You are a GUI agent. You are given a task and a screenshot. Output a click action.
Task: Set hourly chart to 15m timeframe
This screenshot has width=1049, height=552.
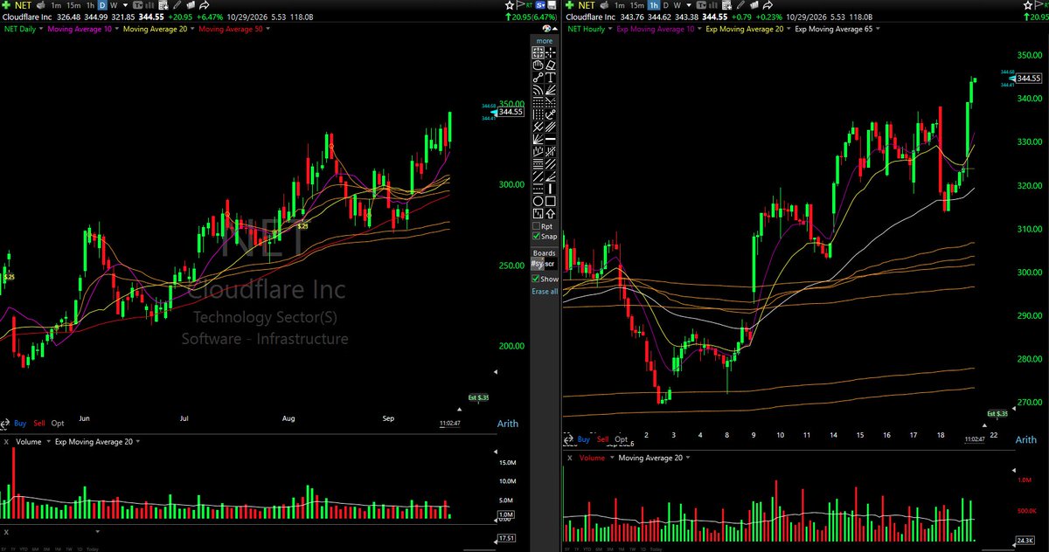coord(637,5)
